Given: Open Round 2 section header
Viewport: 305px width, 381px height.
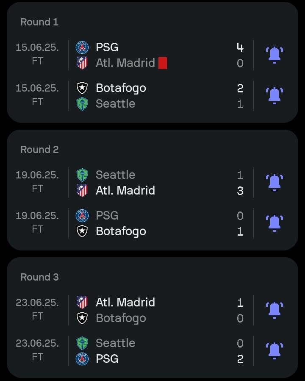Looking at the screenshot, I should [39, 150].
